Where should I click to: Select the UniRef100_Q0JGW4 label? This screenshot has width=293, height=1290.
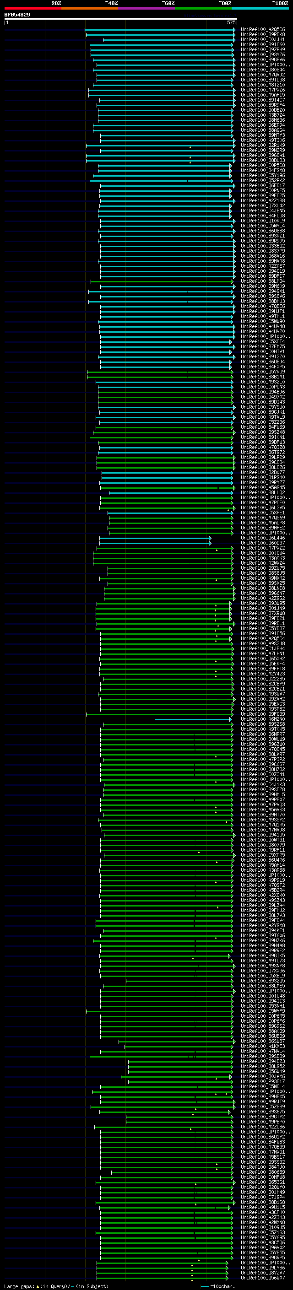click(263, 553)
